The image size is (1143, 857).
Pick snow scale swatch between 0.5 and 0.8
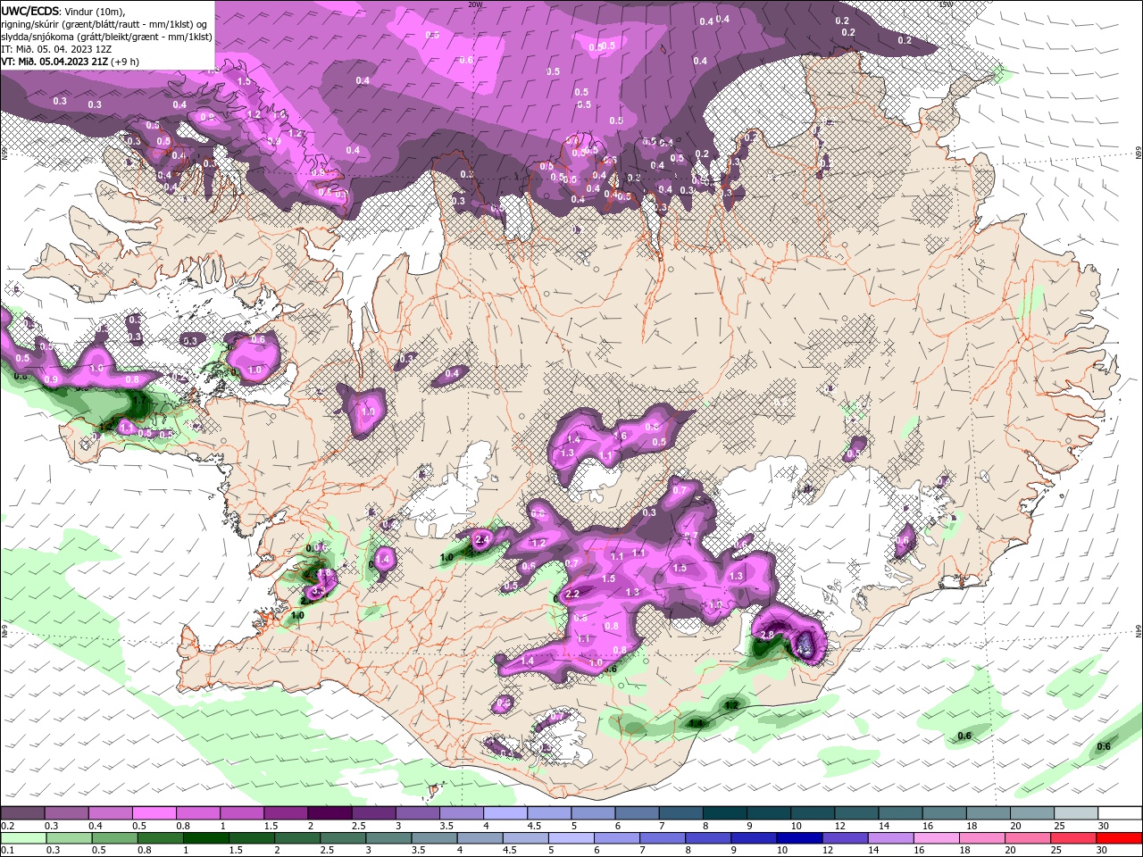tap(154, 812)
